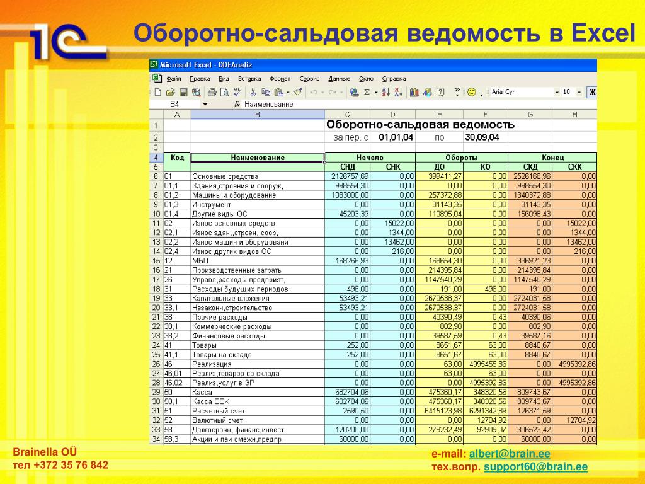
Task: Toggle bold Ж button
Action: [x=592, y=92]
